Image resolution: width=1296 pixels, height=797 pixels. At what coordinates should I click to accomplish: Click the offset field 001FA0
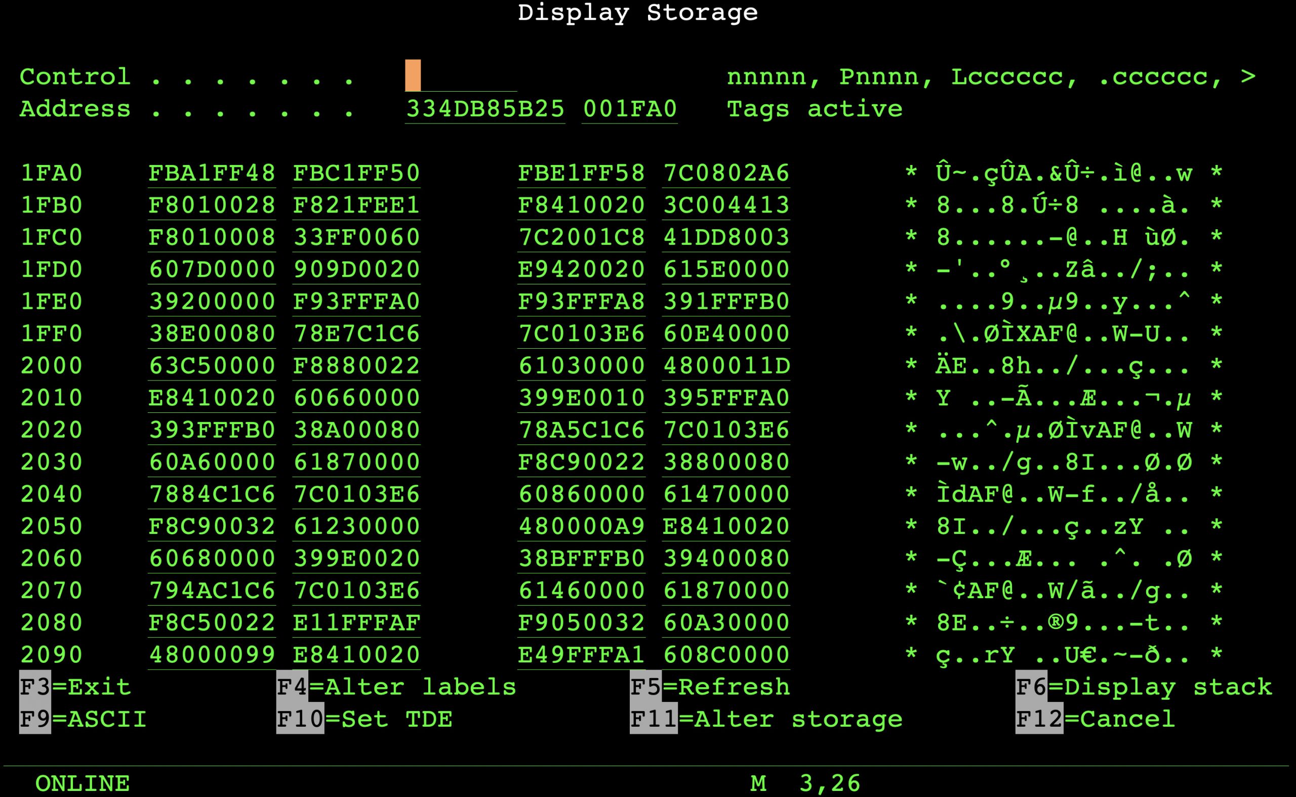point(630,109)
